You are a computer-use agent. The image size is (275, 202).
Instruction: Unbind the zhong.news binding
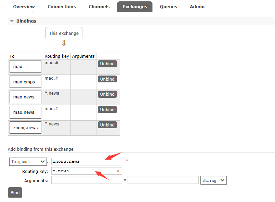(107, 125)
